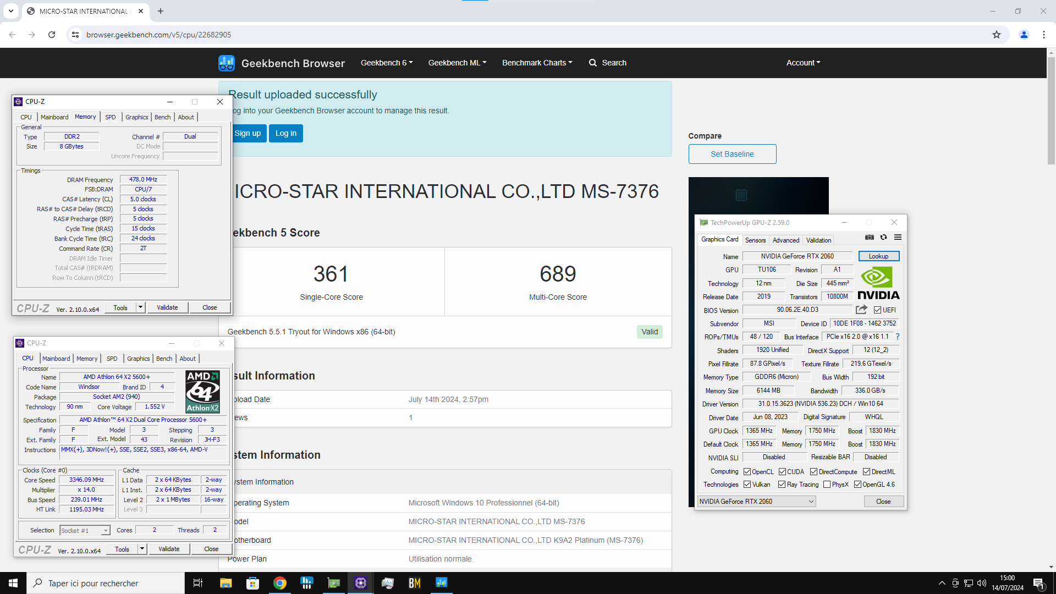Click the search magnifier in Geekbench navbar
The width and height of the screenshot is (1056, 594).
pyautogui.click(x=593, y=63)
